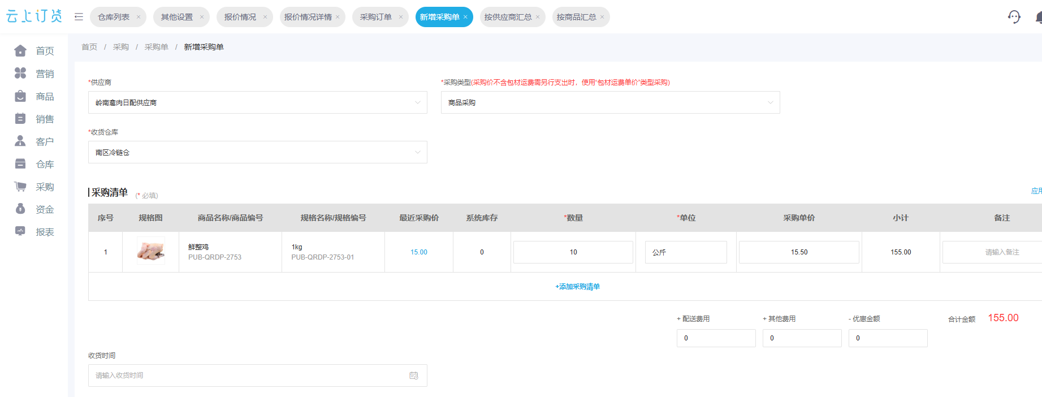The width and height of the screenshot is (1042, 397).
Task: Click product code PUB-QRDP-2753
Action: tap(215, 257)
